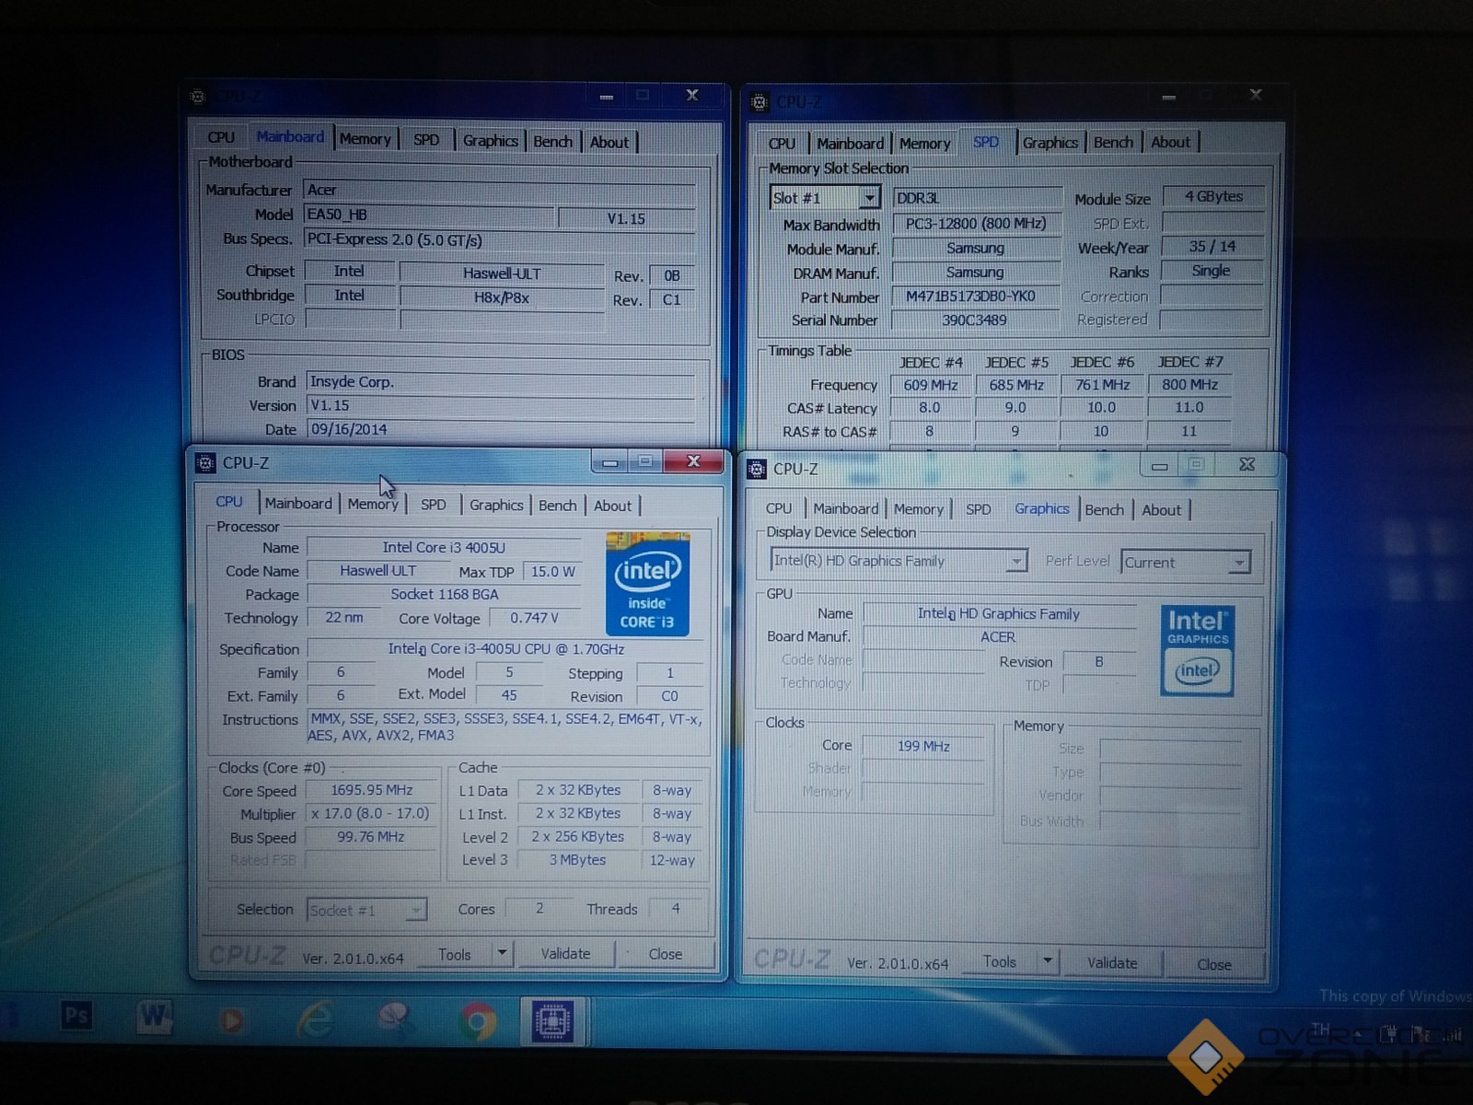Screen dimensions: 1473x1105
Task: Select CPU tab in Graphics window
Action: tap(779, 508)
